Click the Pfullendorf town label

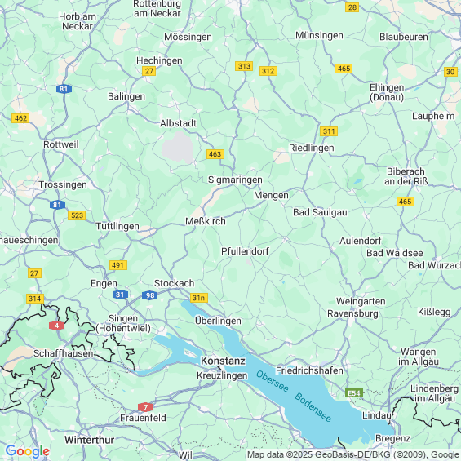[x=245, y=251]
